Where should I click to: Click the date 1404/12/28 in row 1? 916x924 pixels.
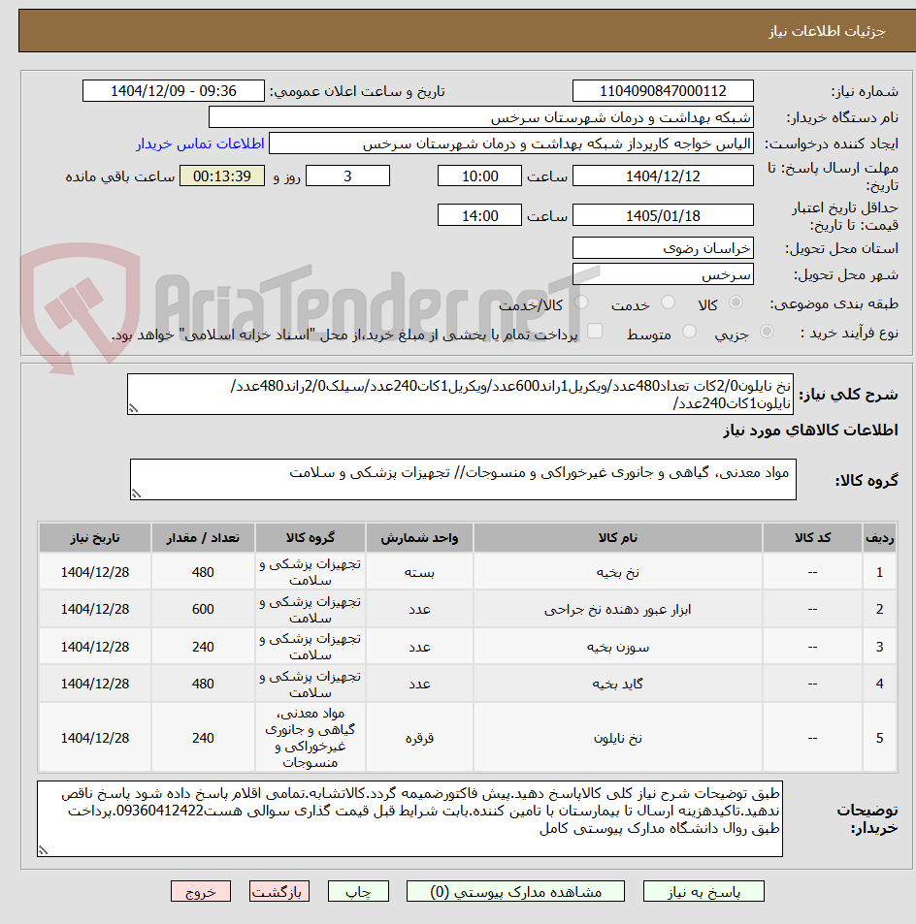[95, 572]
